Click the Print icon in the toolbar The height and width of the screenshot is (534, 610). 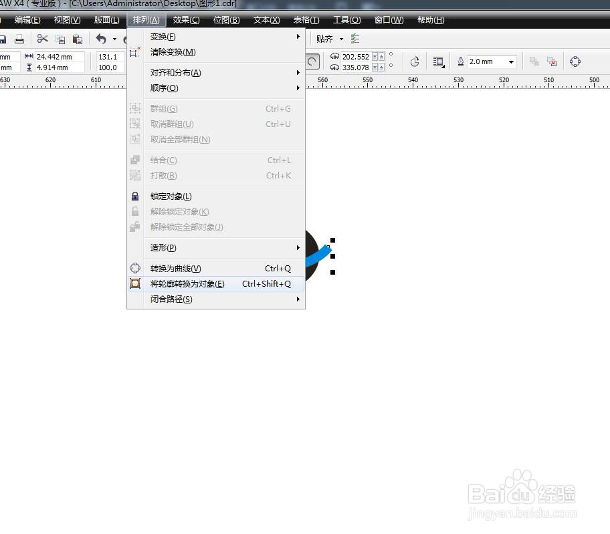point(20,39)
